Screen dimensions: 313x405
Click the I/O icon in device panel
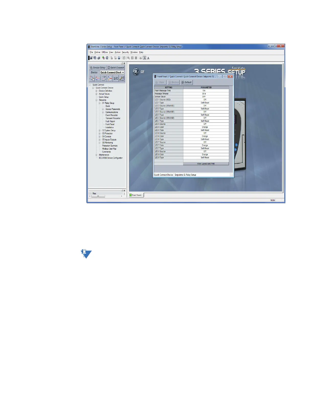tap(116, 78)
